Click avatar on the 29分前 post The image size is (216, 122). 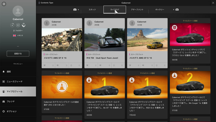point(89,23)
